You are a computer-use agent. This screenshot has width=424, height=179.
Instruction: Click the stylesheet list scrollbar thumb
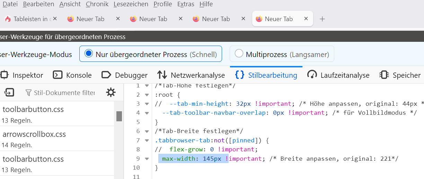119,116
